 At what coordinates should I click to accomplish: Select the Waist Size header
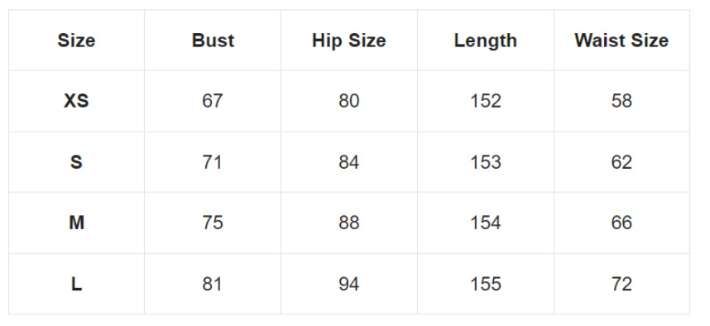click(621, 41)
